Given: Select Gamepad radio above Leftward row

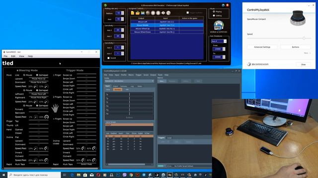Looking at the screenshot, I should [x=37, y=90].
